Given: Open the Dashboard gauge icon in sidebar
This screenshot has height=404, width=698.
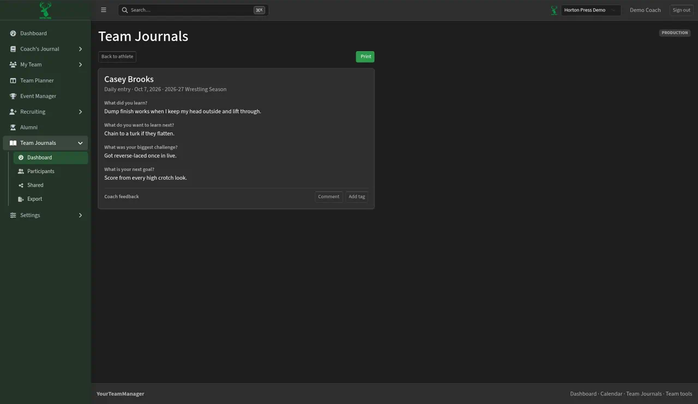Looking at the screenshot, I should tap(13, 33).
